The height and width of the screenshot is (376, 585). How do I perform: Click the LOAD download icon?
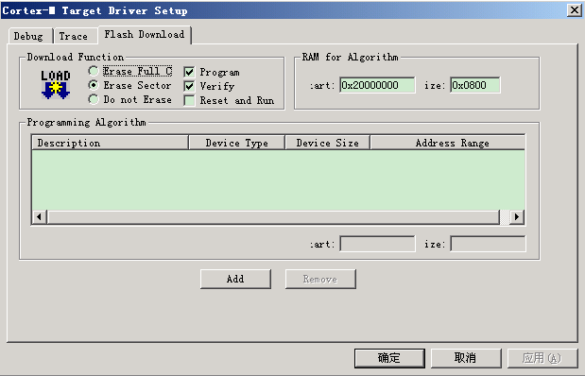pyautogui.click(x=56, y=85)
